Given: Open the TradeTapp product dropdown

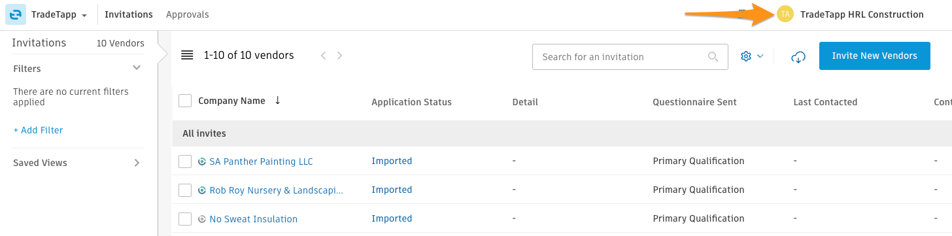Looking at the screenshot, I should [x=59, y=14].
